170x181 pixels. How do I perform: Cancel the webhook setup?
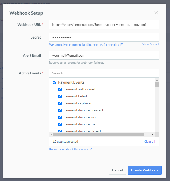(x=117, y=170)
